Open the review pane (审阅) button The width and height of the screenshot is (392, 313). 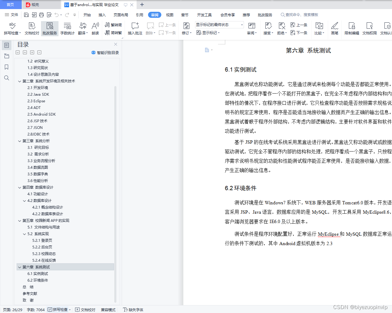coord(252,29)
